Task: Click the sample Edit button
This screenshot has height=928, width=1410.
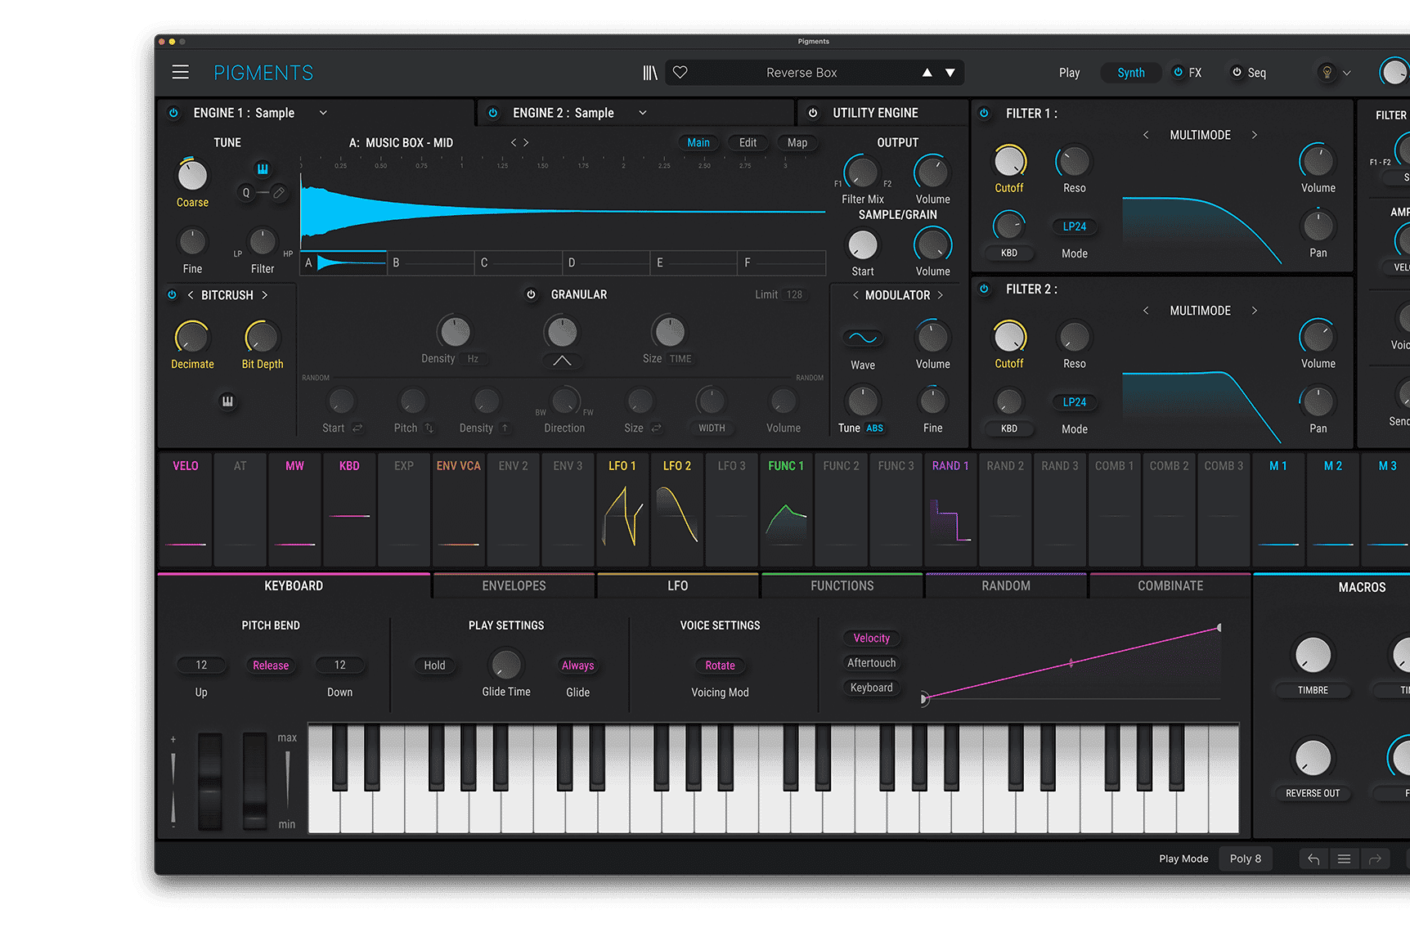Action: 748,142
